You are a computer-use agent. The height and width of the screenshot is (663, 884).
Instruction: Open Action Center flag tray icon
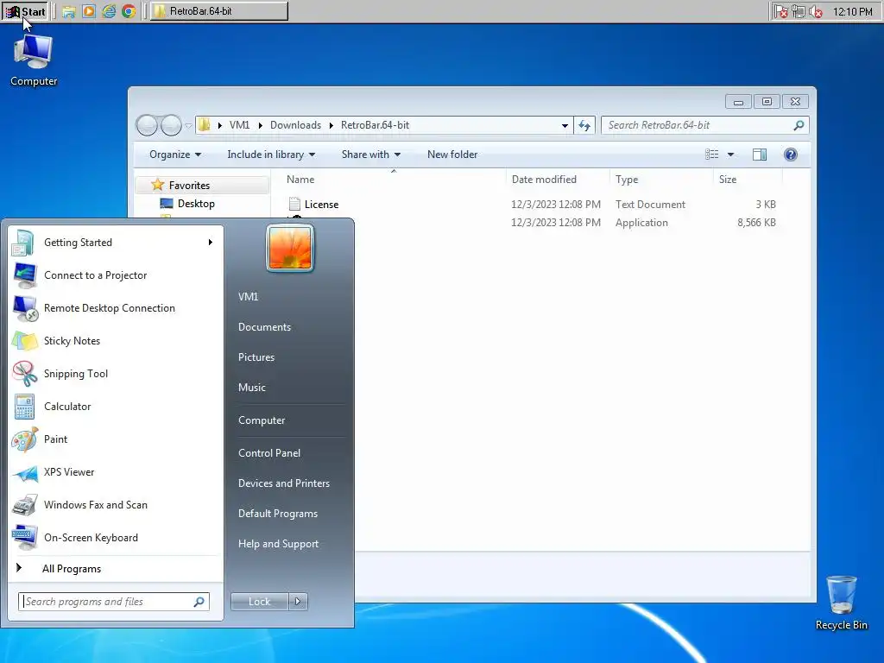tap(780, 11)
